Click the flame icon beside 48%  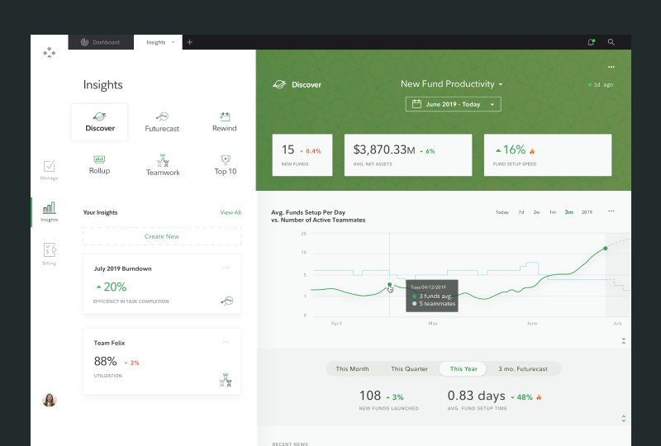click(539, 397)
